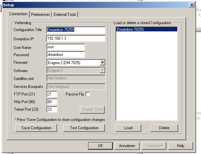Click the DiseqC Conf button
The height and width of the screenshot is (154, 201).
coord(92,110)
